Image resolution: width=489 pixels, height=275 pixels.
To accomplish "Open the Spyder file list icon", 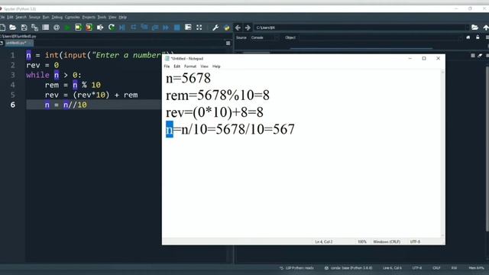I will click(x=46, y=27).
